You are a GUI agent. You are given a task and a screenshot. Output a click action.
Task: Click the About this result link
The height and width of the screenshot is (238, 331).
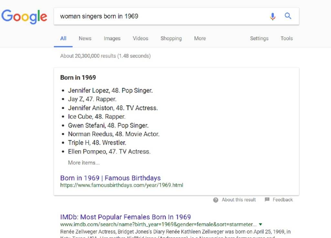[x=239, y=200]
